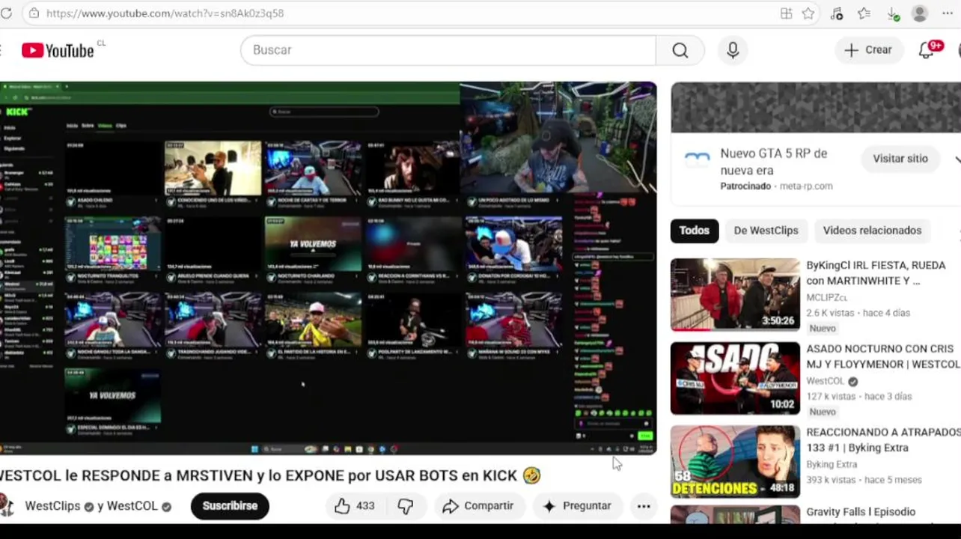The height and width of the screenshot is (539, 961).
Task: Open the browser downloads panel
Action: click(893, 13)
